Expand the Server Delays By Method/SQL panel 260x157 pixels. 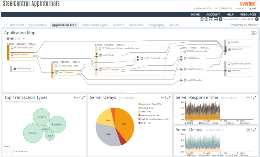[x=255, y=130]
